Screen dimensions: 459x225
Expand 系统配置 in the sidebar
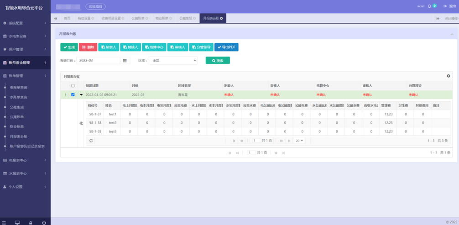coord(25,23)
